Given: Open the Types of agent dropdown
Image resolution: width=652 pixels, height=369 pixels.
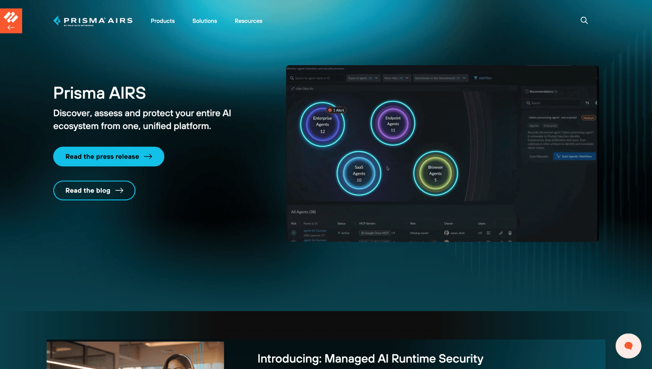Looking at the screenshot, I should [x=363, y=78].
